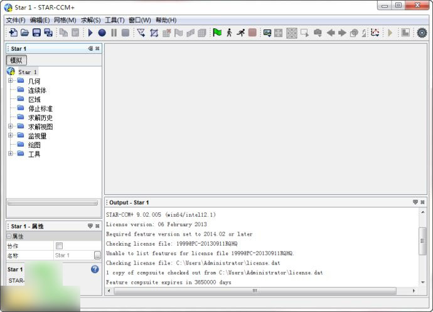The image size is (433, 312).
Task: Click the grey surface mesh icon
Action: click(x=190, y=33)
